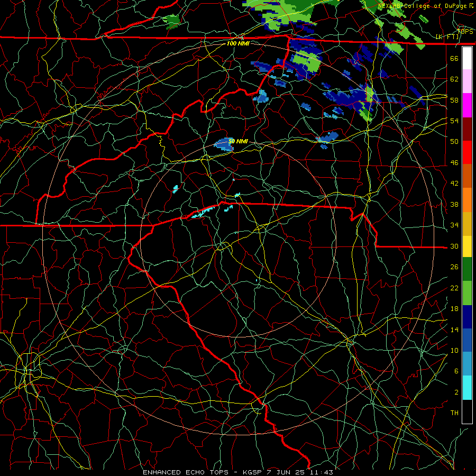Screen dimensions: 476x476
Task: Click the '66' legend value
Action: tap(454, 58)
